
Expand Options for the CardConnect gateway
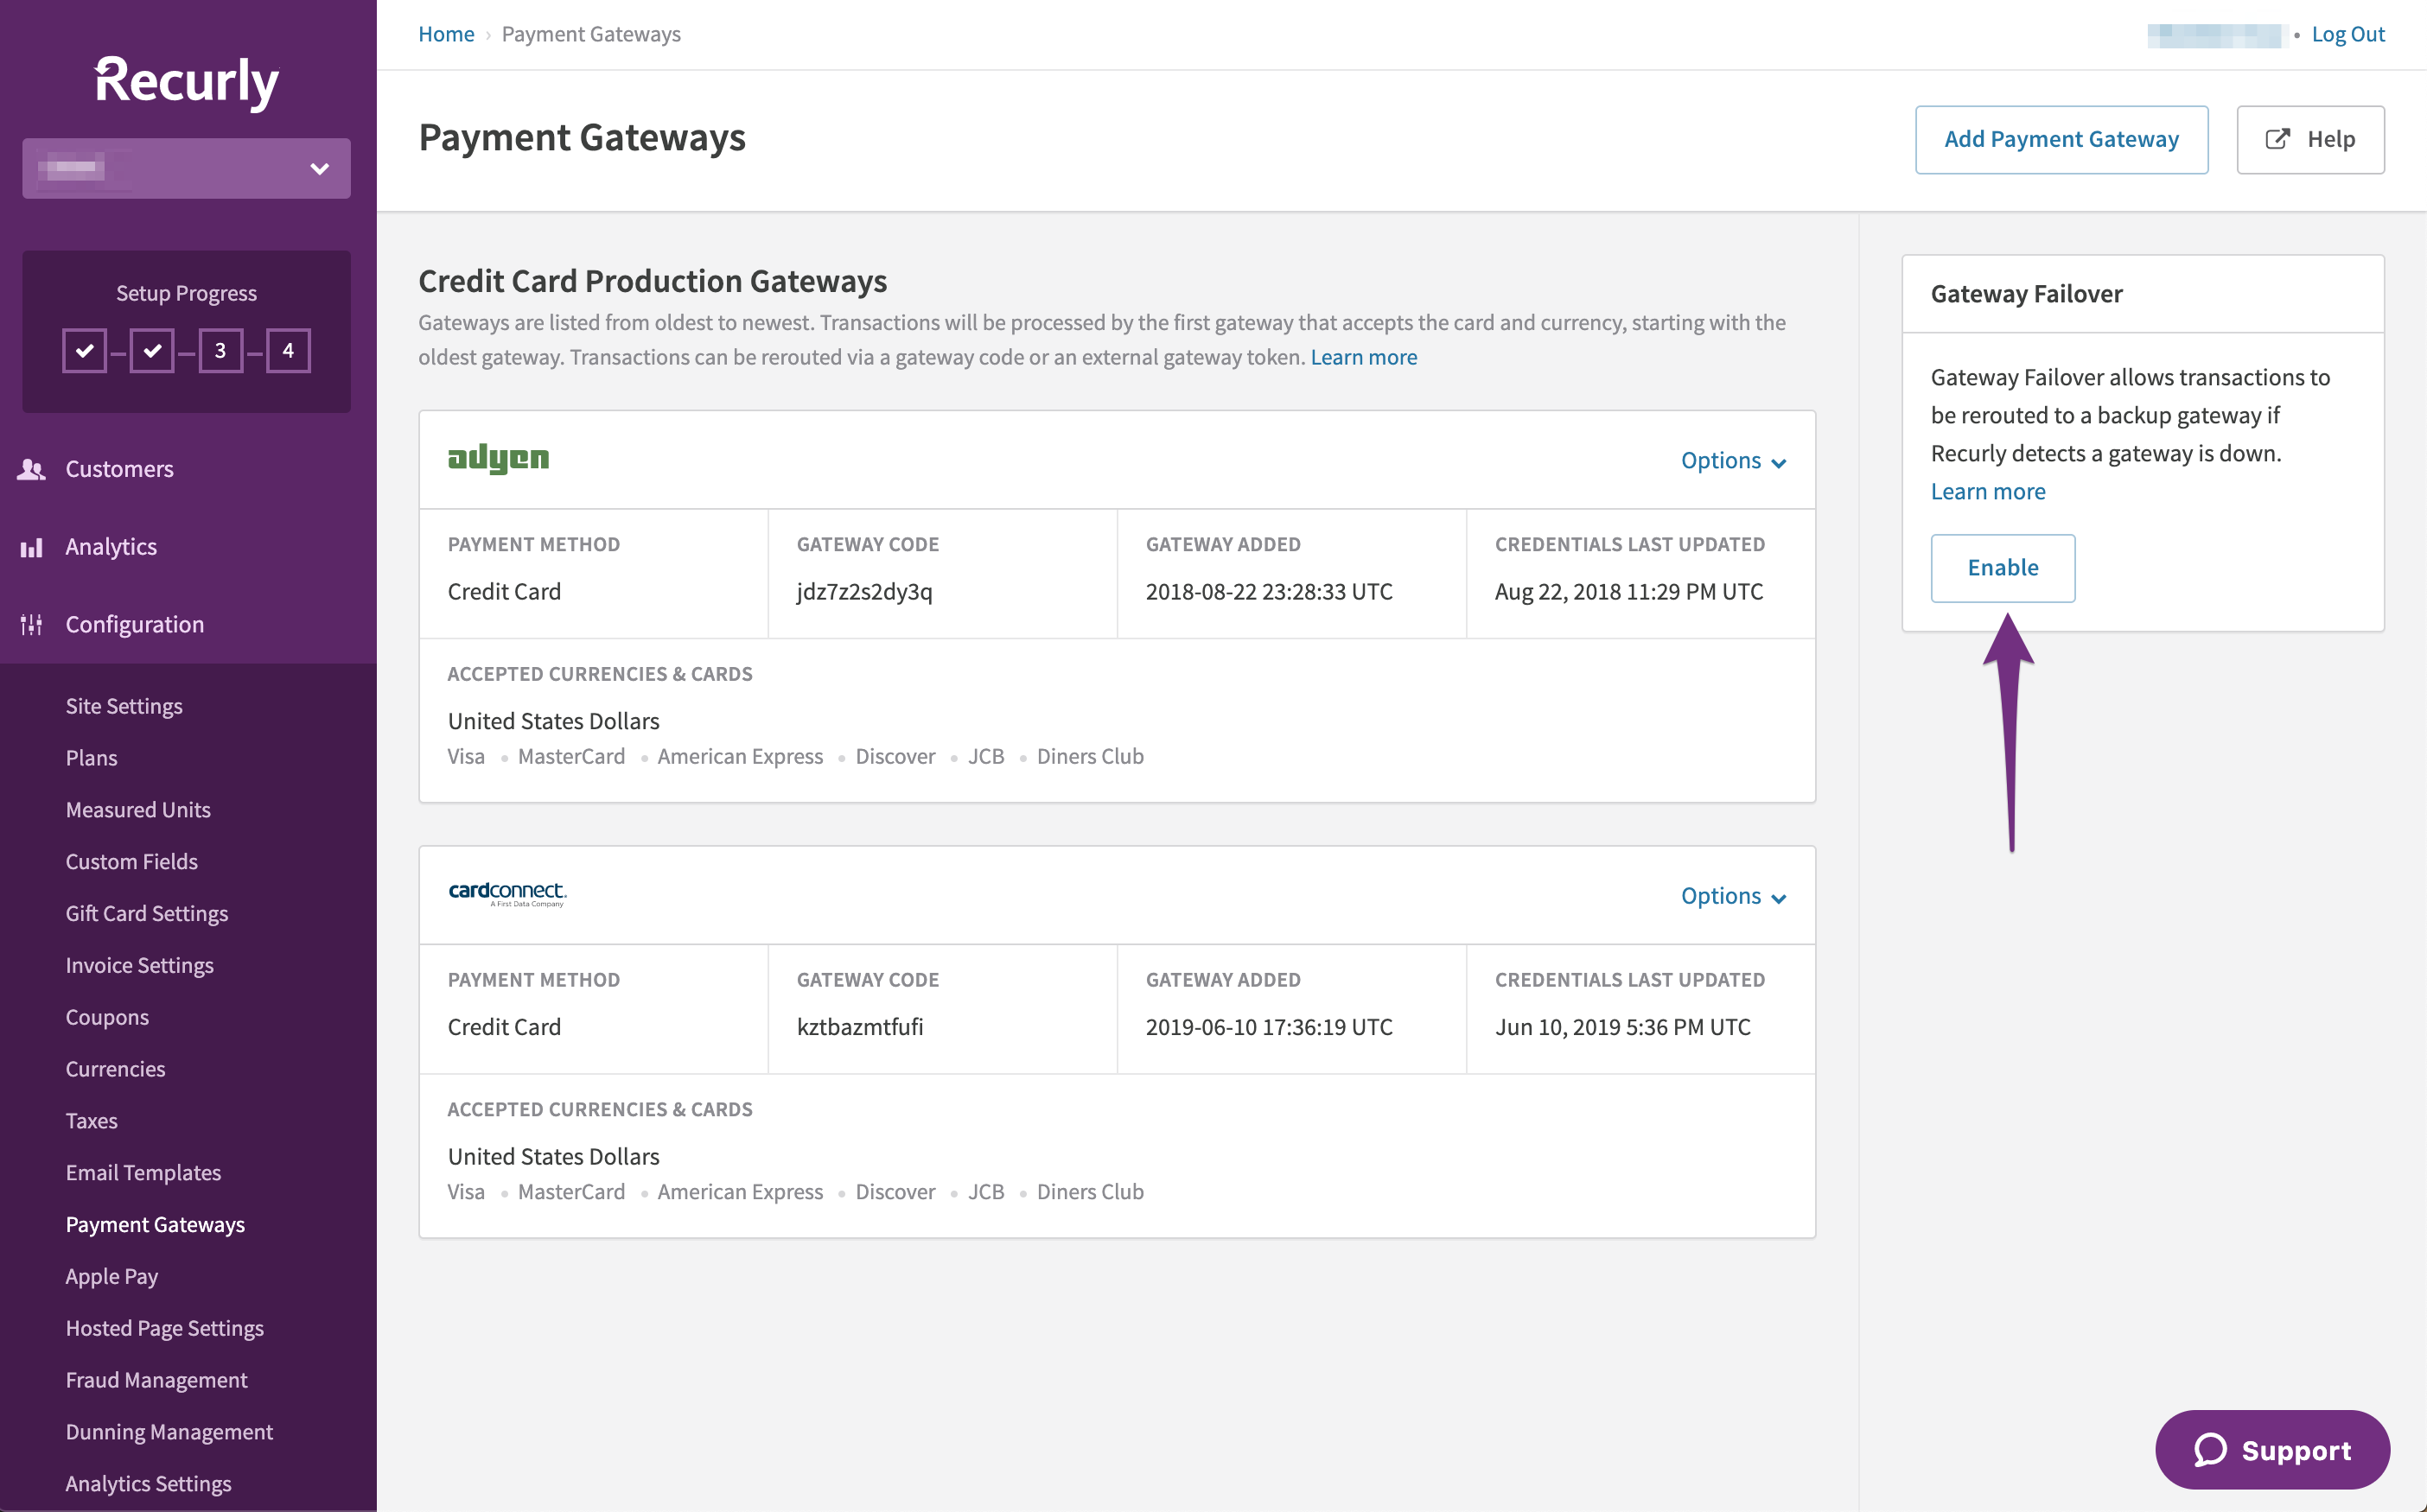tap(1733, 896)
